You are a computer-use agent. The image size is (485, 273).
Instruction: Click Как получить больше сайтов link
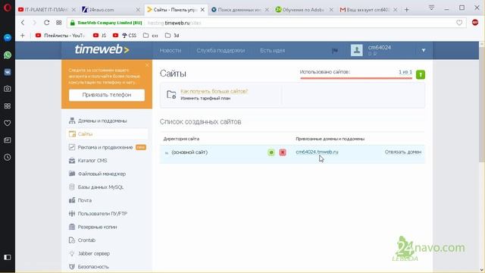[x=214, y=91]
